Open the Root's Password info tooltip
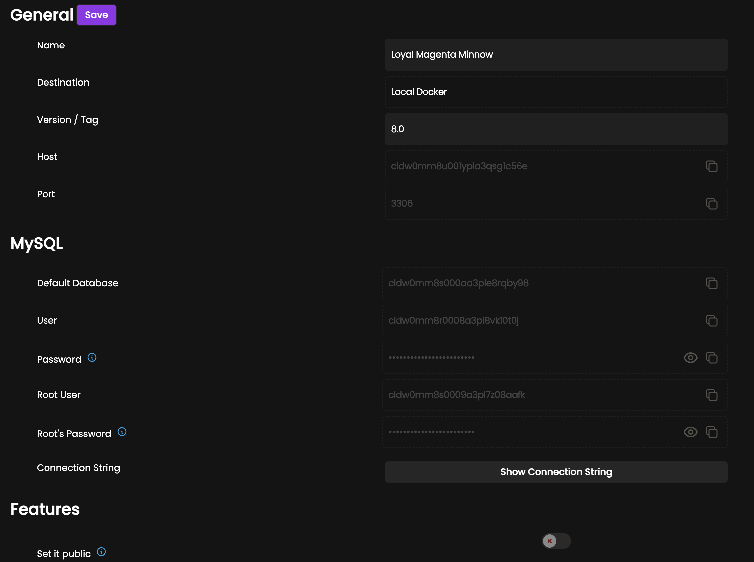This screenshot has height=562, width=754. pyautogui.click(x=122, y=432)
